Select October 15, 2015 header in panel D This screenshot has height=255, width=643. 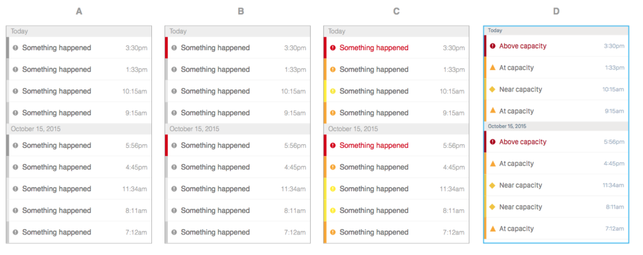[508, 126]
